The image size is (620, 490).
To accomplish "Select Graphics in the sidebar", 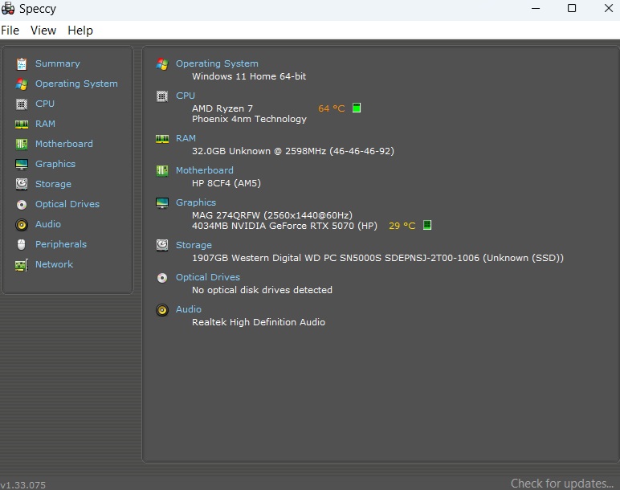I will 55,164.
